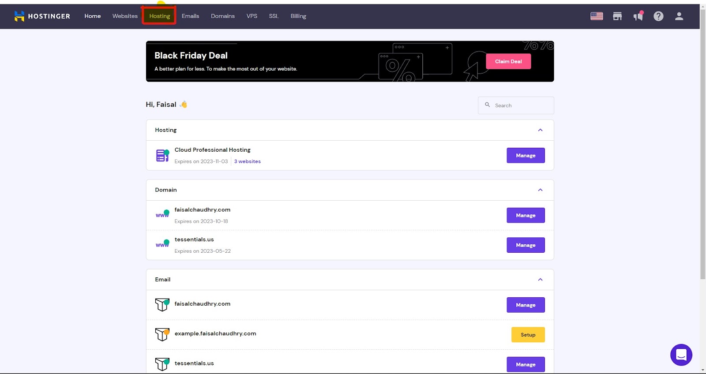This screenshot has width=706, height=374.
Task: Open the VPS menu item
Action: (x=252, y=16)
